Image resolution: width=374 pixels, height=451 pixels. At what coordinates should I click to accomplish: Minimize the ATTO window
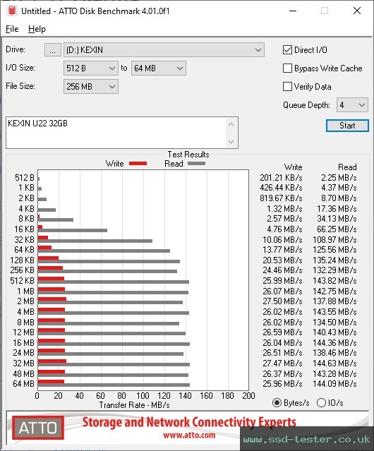point(293,11)
